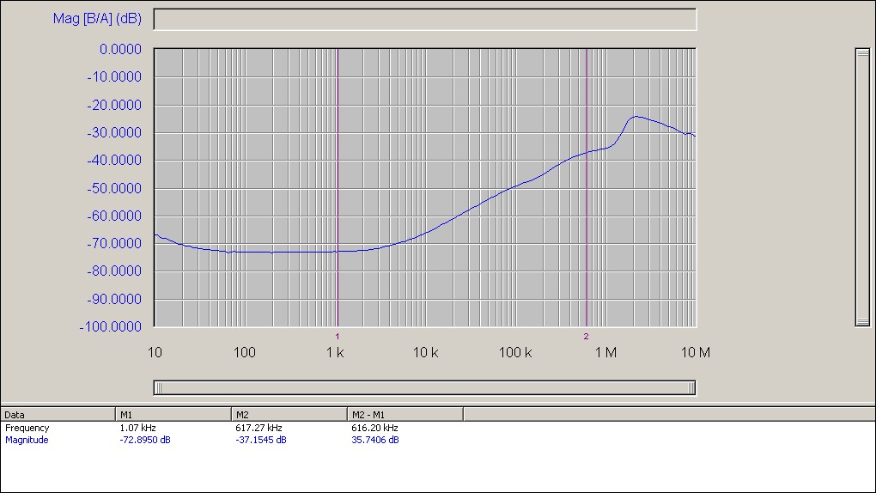876x493 pixels.
Task: Click the 1 k x-axis label
Action: tap(335, 352)
